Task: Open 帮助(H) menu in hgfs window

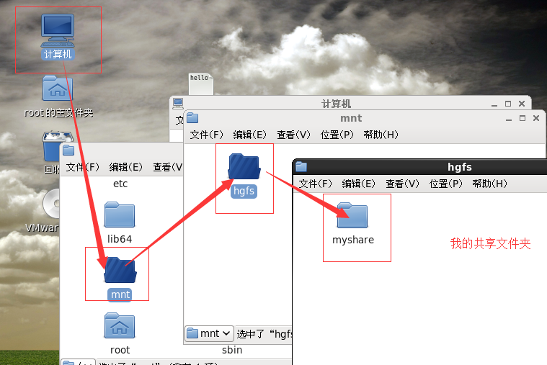Action: (489, 184)
